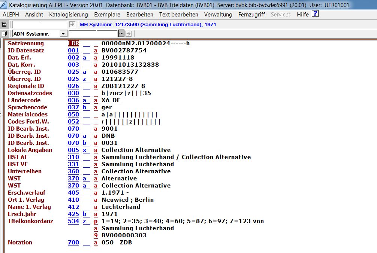Image resolution: width=377 pixels, height=253 pixels.
Task: Open the Verwaltung menu
Action: click(x=218, y=15)
